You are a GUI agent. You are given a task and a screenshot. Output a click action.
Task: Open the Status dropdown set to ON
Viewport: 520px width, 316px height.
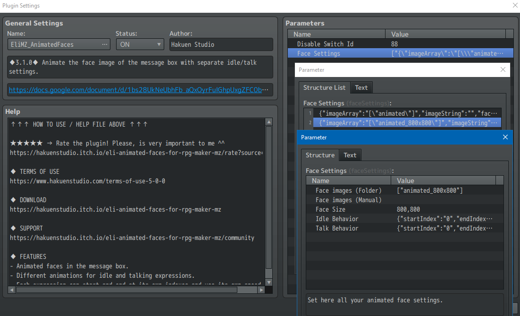pyautogui.click(x=140, y=44)
